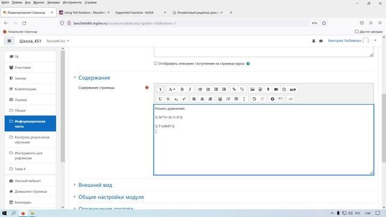Expand the Общие настройки модуля section

pos(111,197)
